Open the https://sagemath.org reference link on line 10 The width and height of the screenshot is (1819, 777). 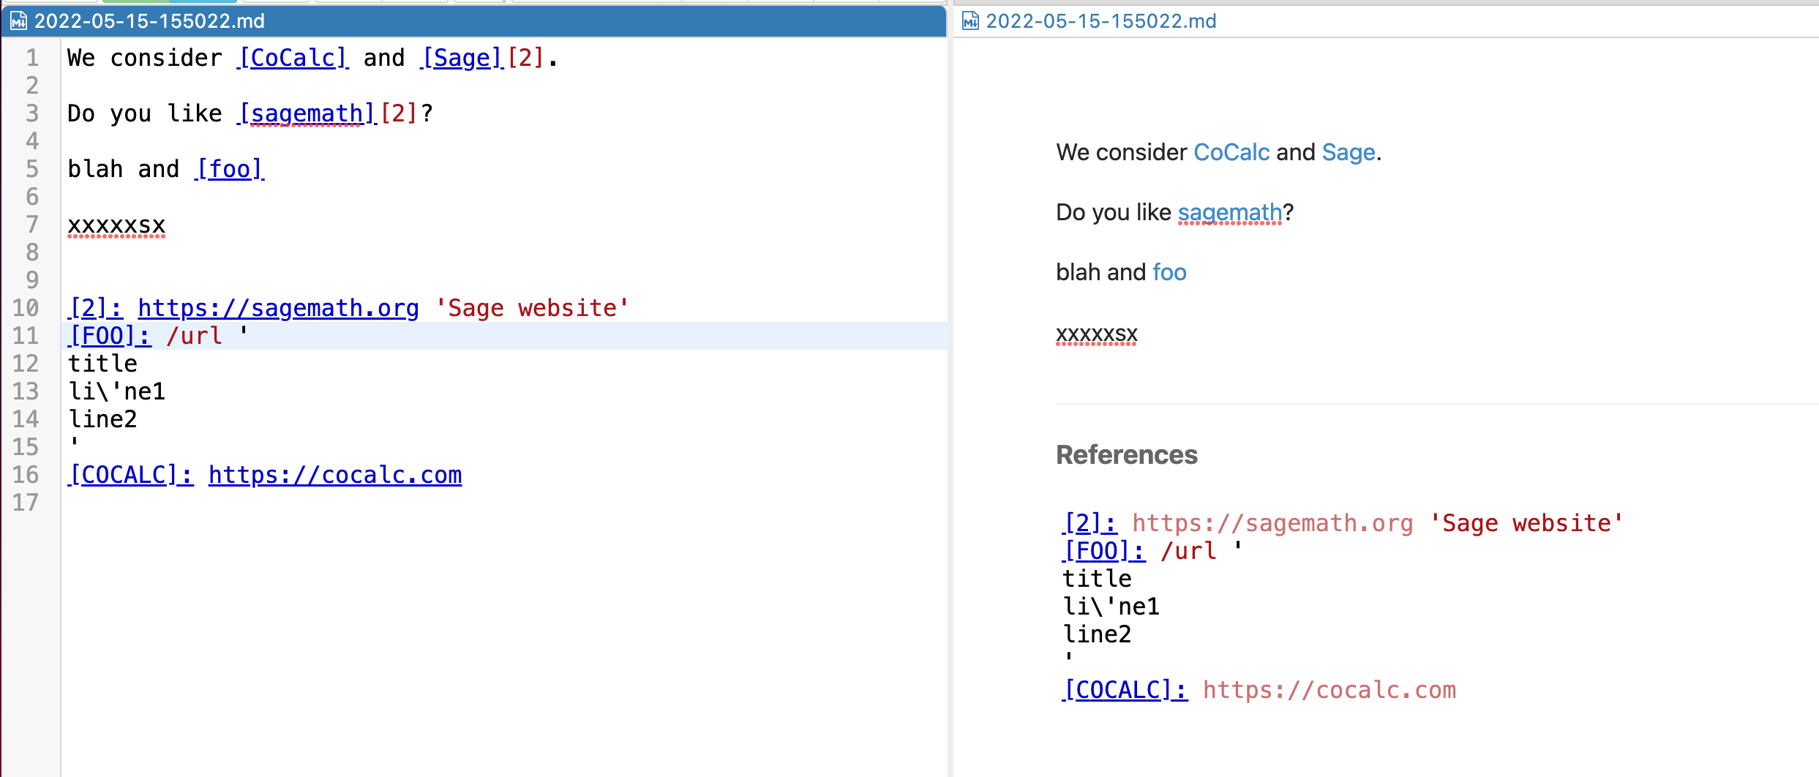279,308
